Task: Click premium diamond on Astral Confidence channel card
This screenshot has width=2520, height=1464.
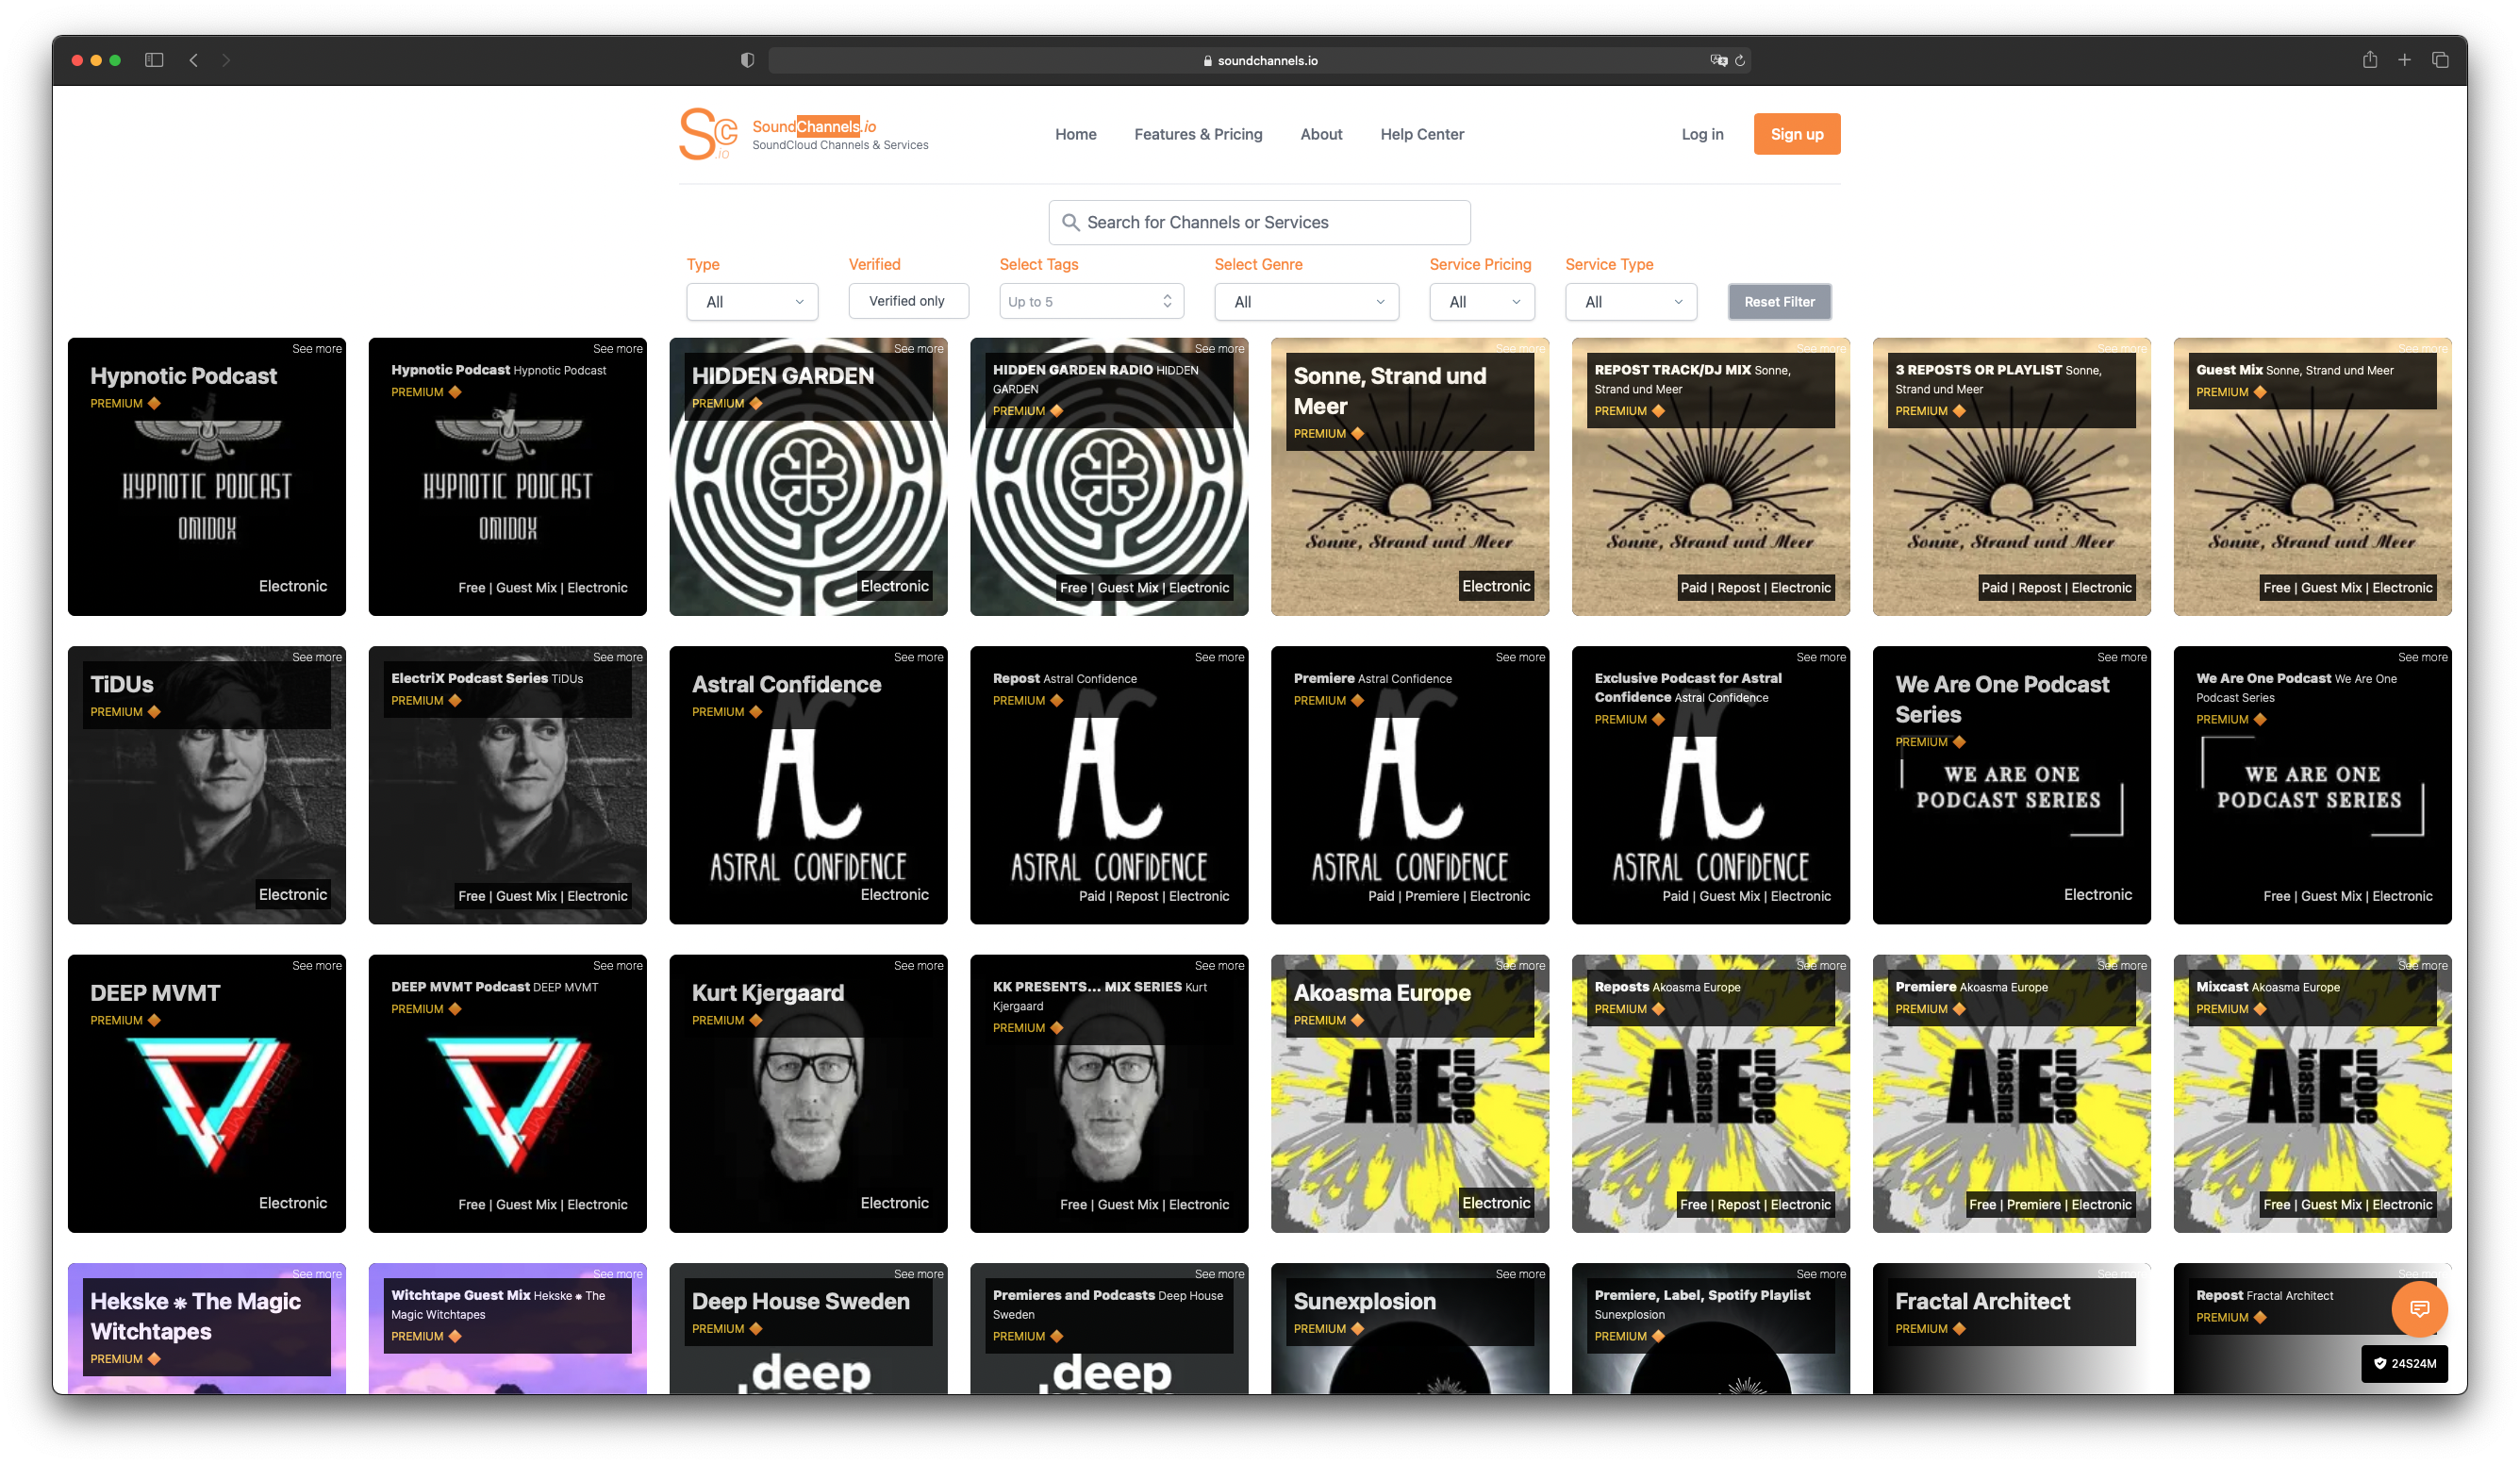Action: tap(756, 711)
